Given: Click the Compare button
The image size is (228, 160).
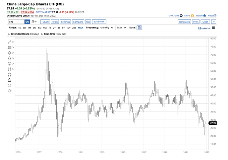Looking at the screenshot, I should click(78, 22).
